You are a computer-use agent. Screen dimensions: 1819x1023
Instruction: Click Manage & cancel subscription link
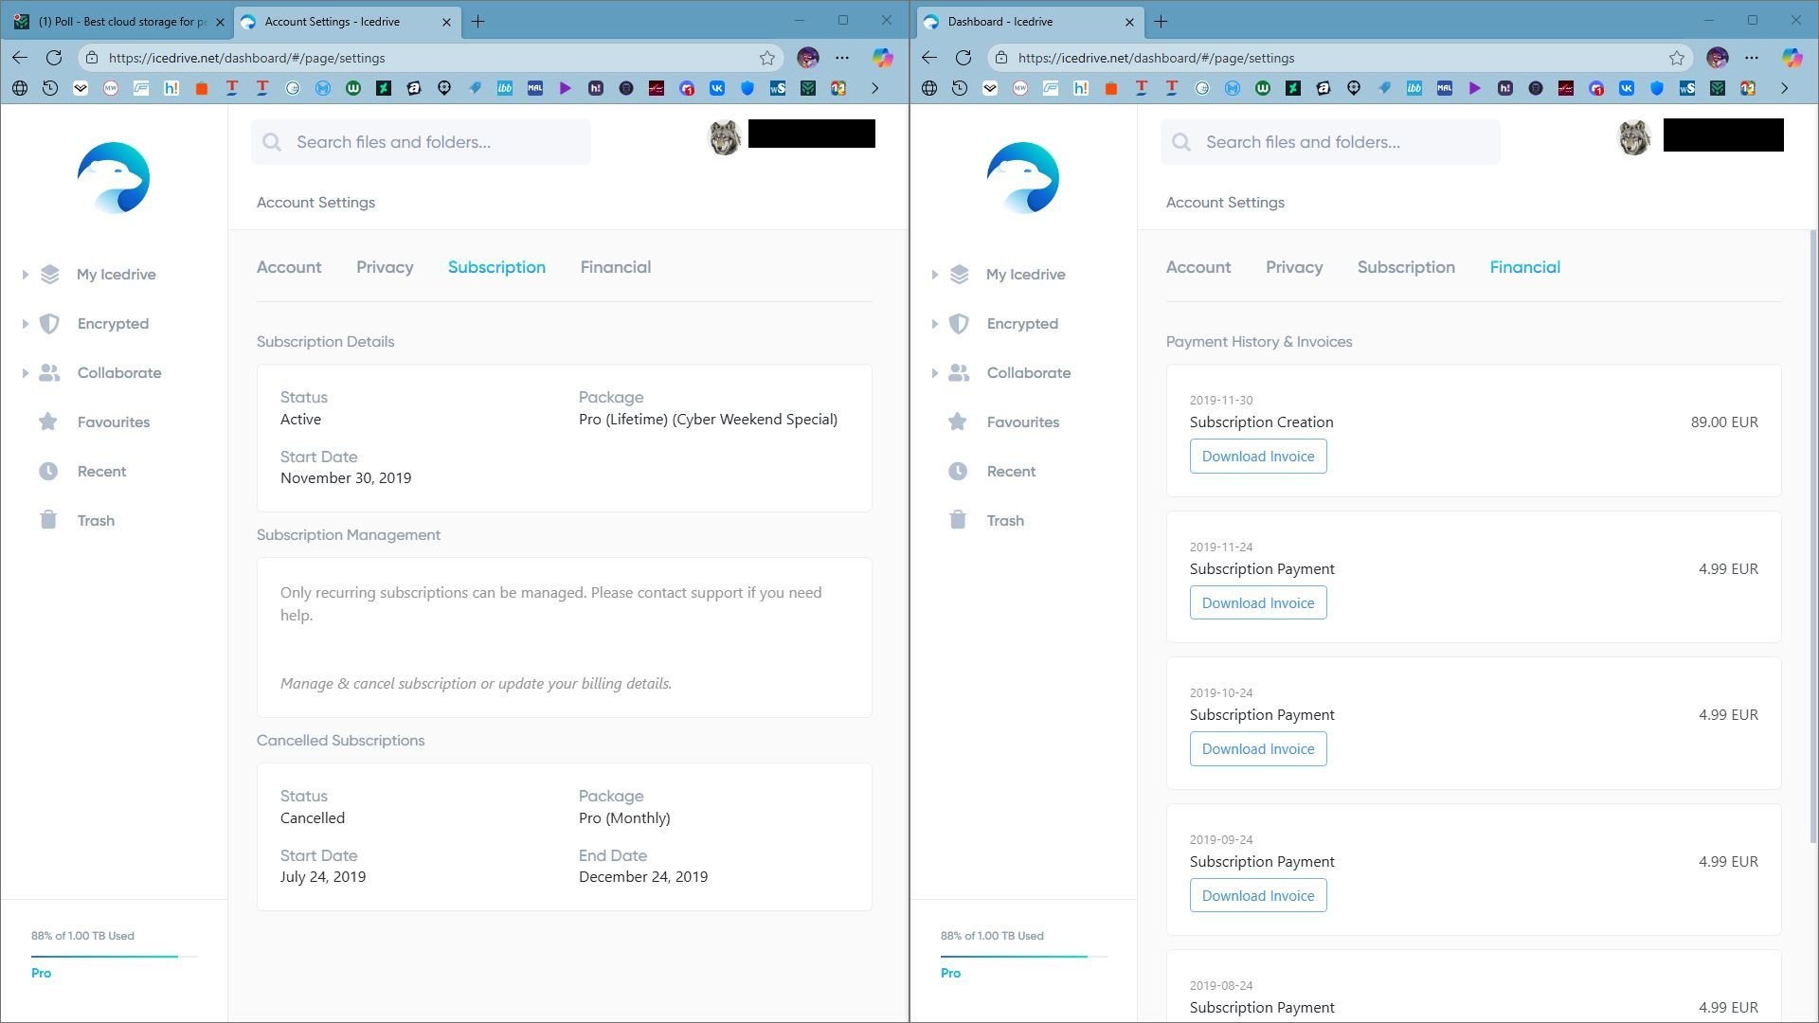coord(476,684)
